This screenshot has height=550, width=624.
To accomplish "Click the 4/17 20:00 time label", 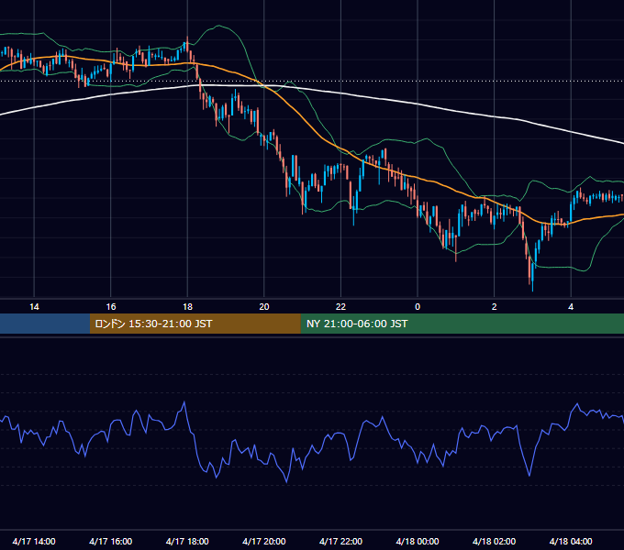I will [x=264, y=541].
